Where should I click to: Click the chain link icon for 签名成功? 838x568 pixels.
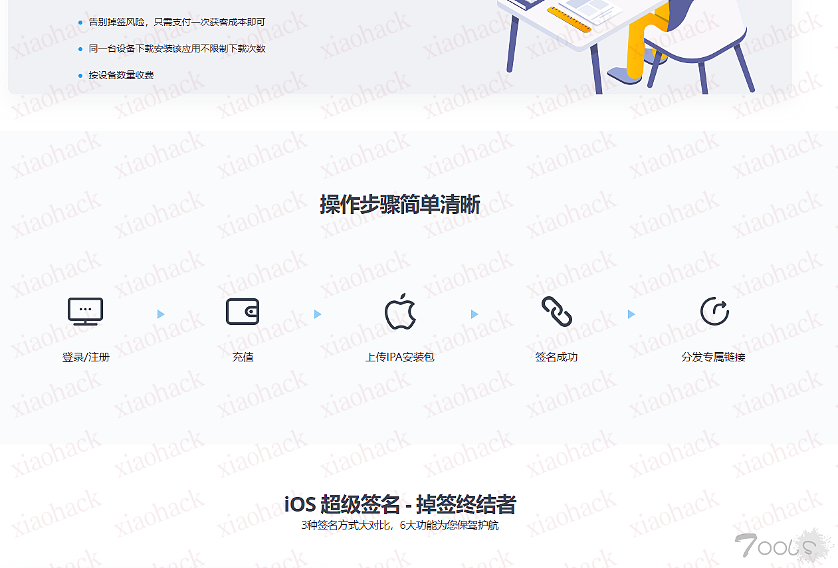(556, 312)
